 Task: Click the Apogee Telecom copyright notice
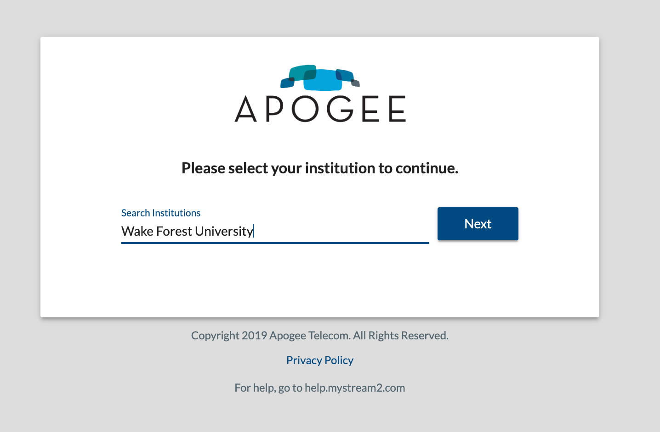point(320,336)
